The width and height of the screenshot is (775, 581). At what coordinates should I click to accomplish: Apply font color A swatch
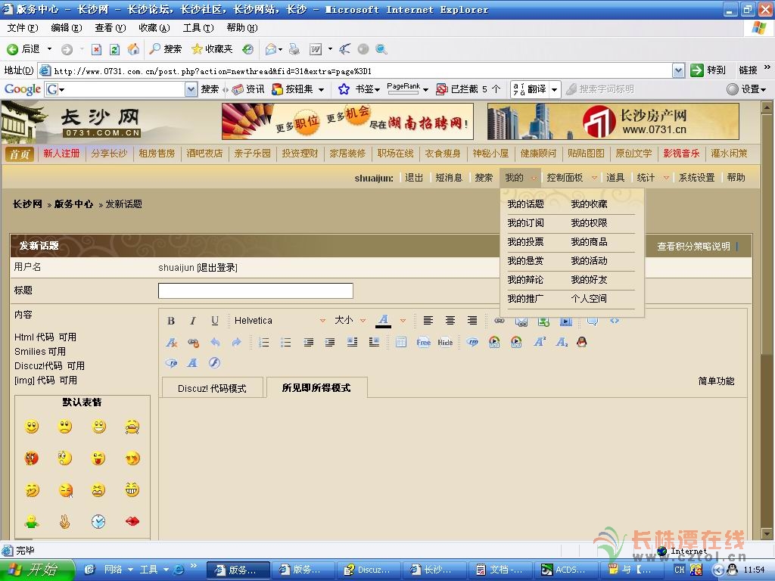tap(384, 321)
